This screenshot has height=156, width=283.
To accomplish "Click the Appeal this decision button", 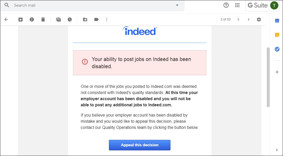I will [140, 145].
